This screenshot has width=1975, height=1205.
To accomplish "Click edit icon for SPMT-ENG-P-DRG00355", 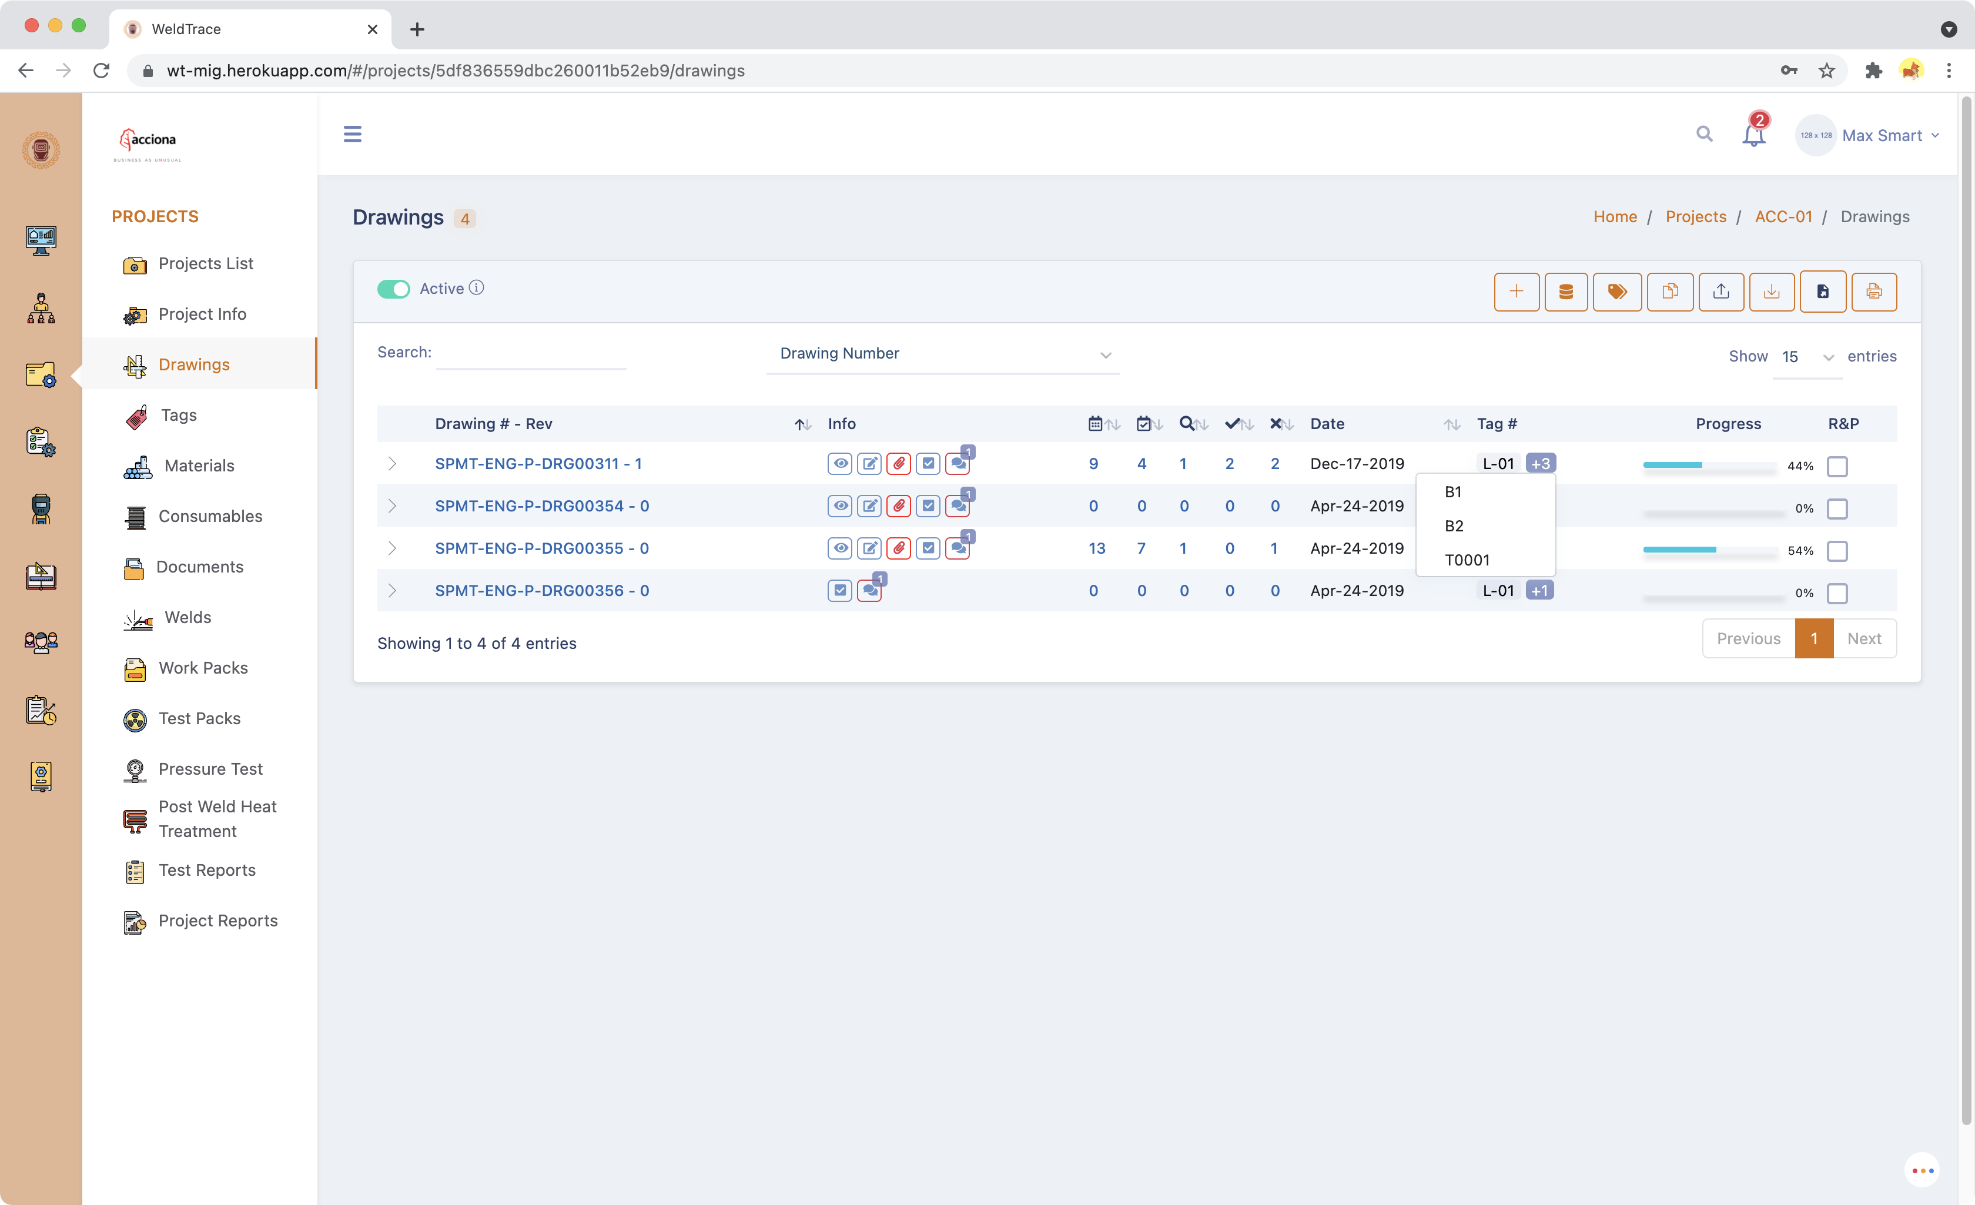I will (869, 548).
